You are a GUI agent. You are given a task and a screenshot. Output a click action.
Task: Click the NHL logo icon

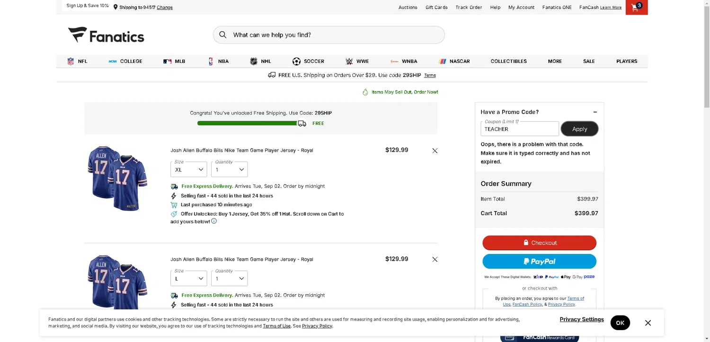coord(254,61)
